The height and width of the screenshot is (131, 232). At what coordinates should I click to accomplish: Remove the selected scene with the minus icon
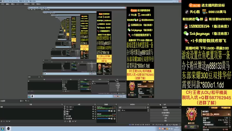(x=4, y=121)
